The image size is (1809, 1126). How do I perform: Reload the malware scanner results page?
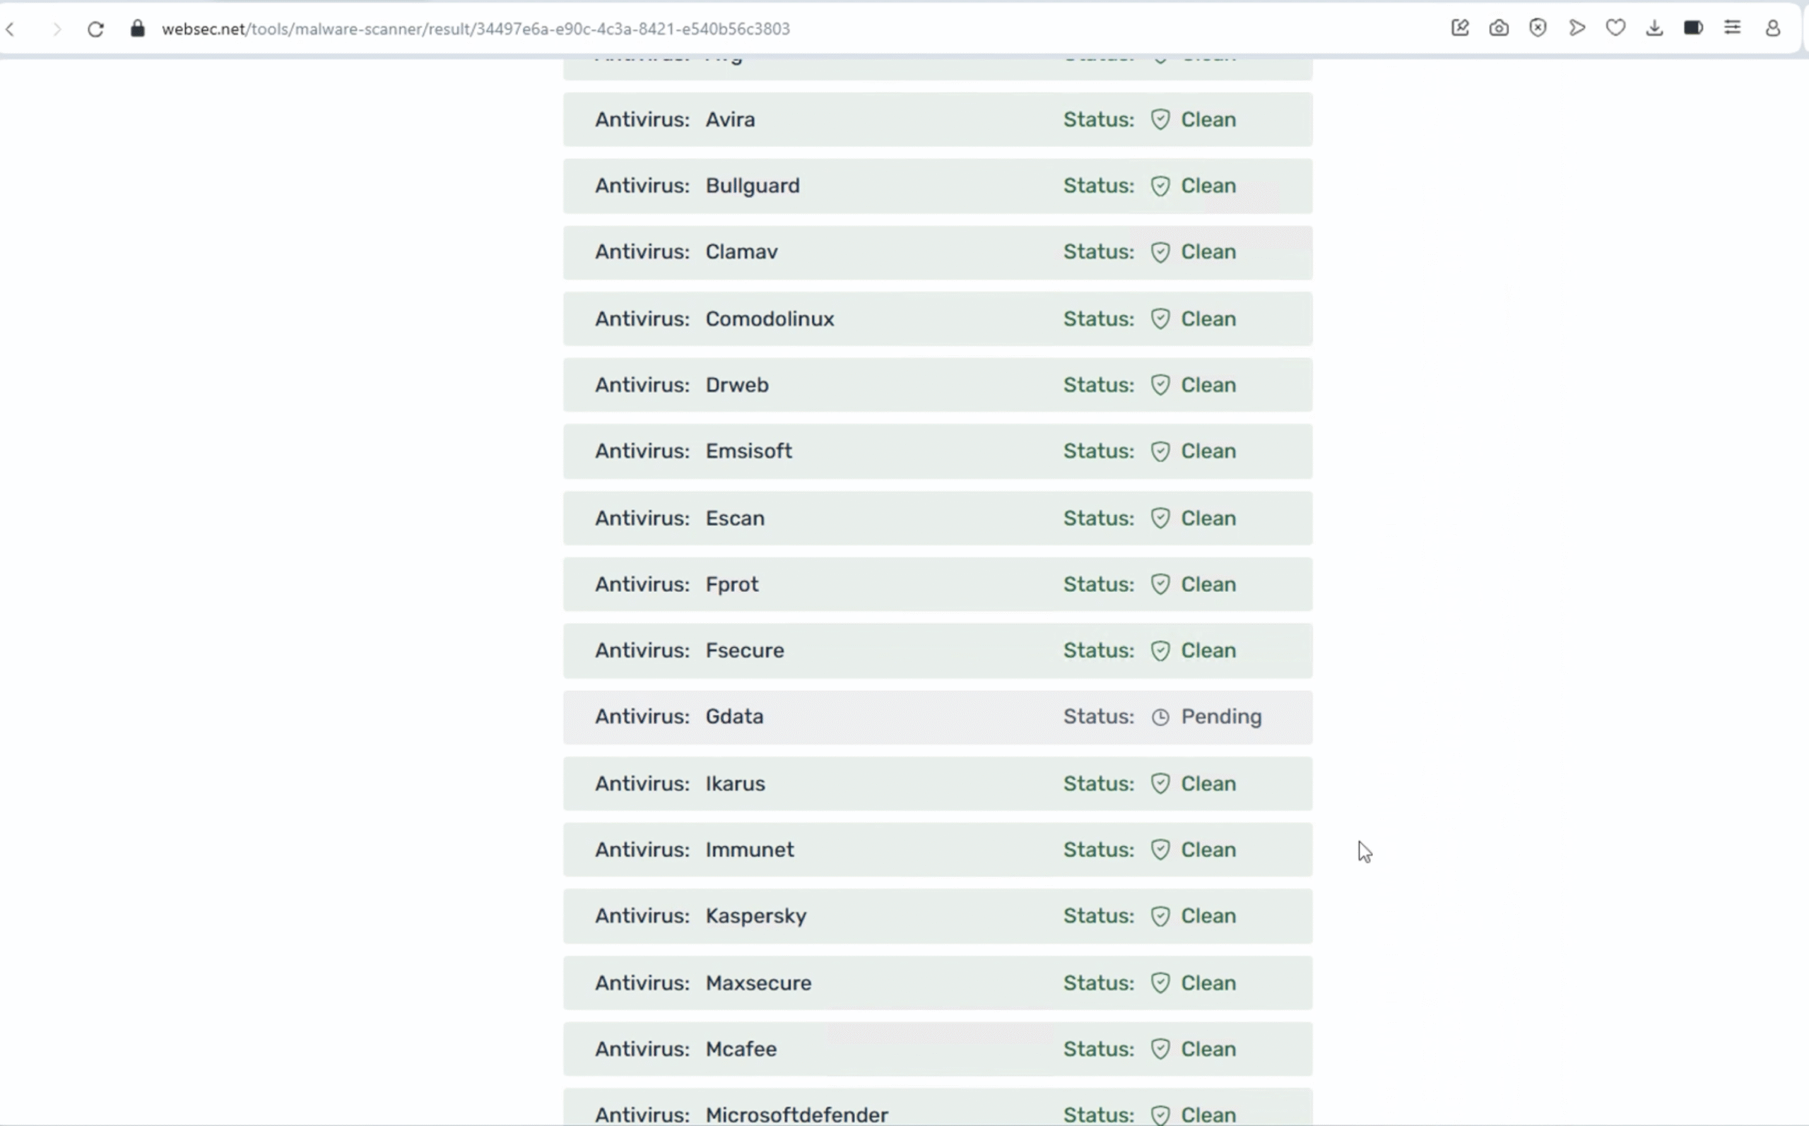(x=95, y=29)
